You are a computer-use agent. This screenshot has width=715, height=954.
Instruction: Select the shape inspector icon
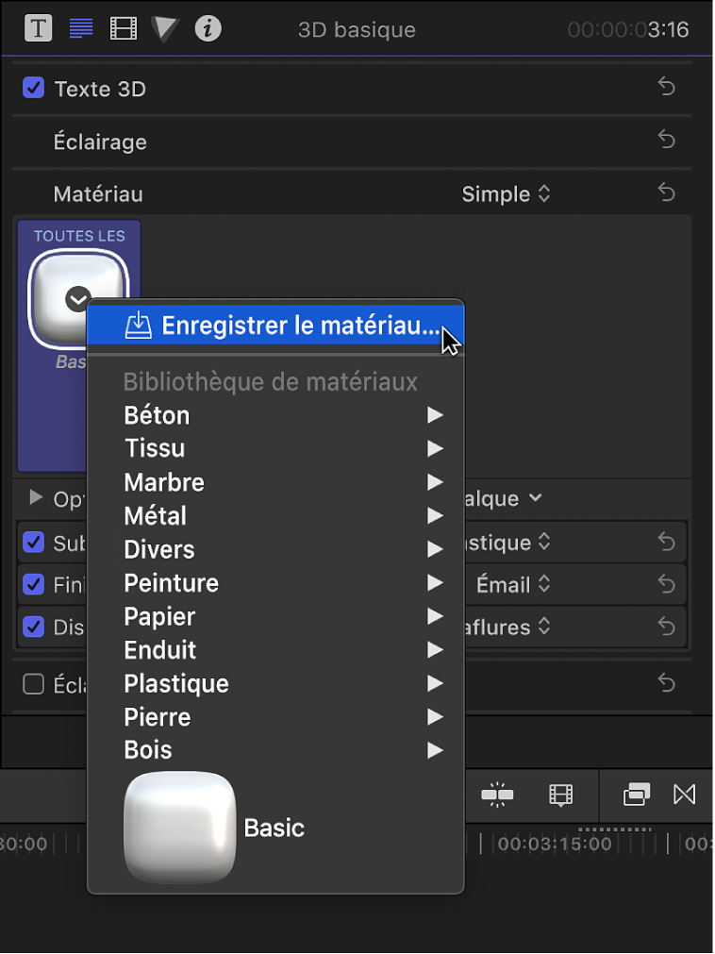pos(164,28)
